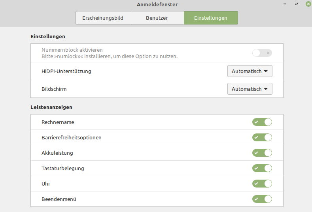Viewport: 312px width, 212px height.
Task: Maximize the Anmeldefenster window
Action: pos(297,4)
